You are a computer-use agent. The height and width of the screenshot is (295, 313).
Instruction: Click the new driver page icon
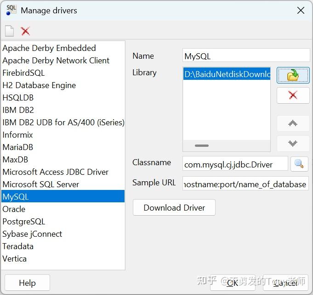point(9,31)
